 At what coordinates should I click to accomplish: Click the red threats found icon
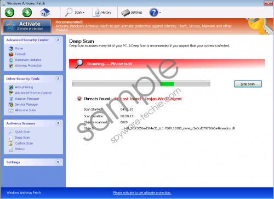(79, 99)
